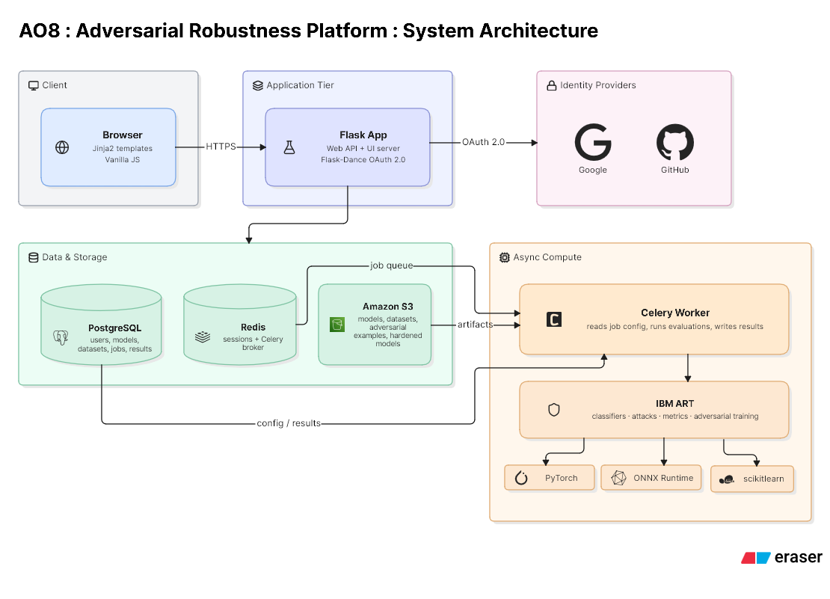Click 'Vanilla JS' text in Browser node

(x=123, y=160)
